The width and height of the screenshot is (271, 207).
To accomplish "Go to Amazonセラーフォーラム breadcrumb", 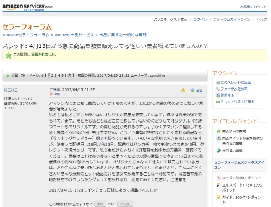I will pyautogui.click(x=26, y=35).
